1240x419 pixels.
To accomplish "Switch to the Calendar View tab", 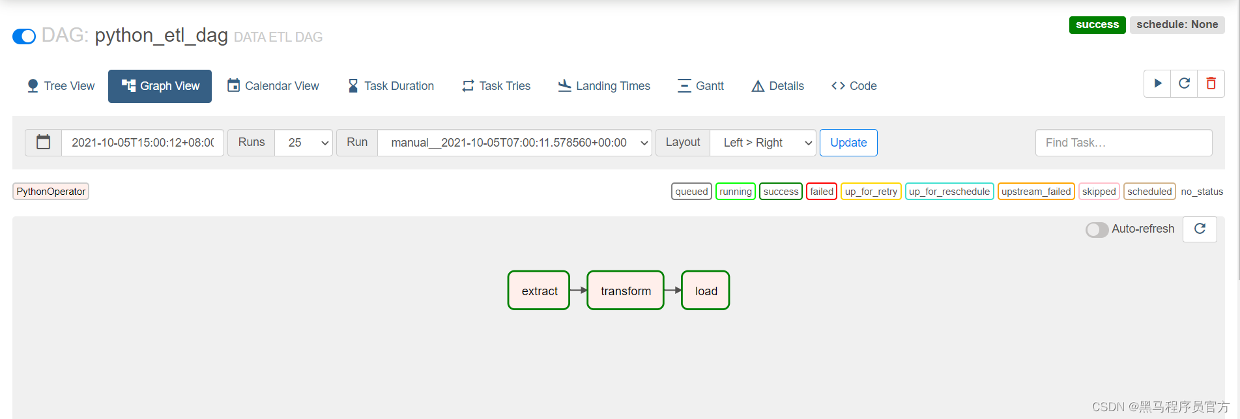I will 273,86.
